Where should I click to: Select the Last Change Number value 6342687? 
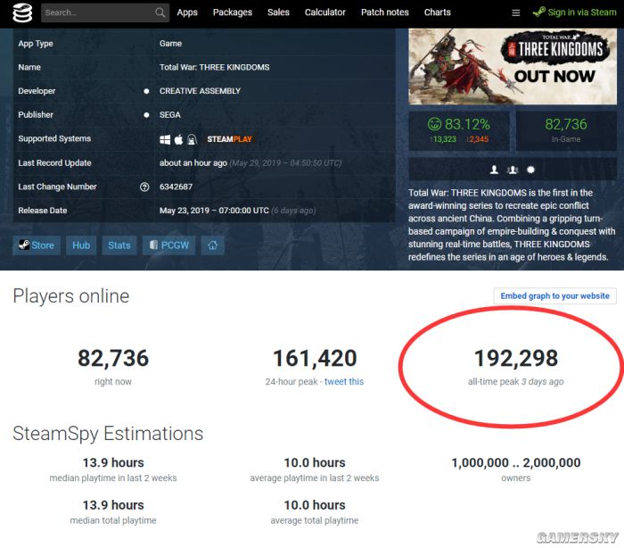(x=176, y=187)
